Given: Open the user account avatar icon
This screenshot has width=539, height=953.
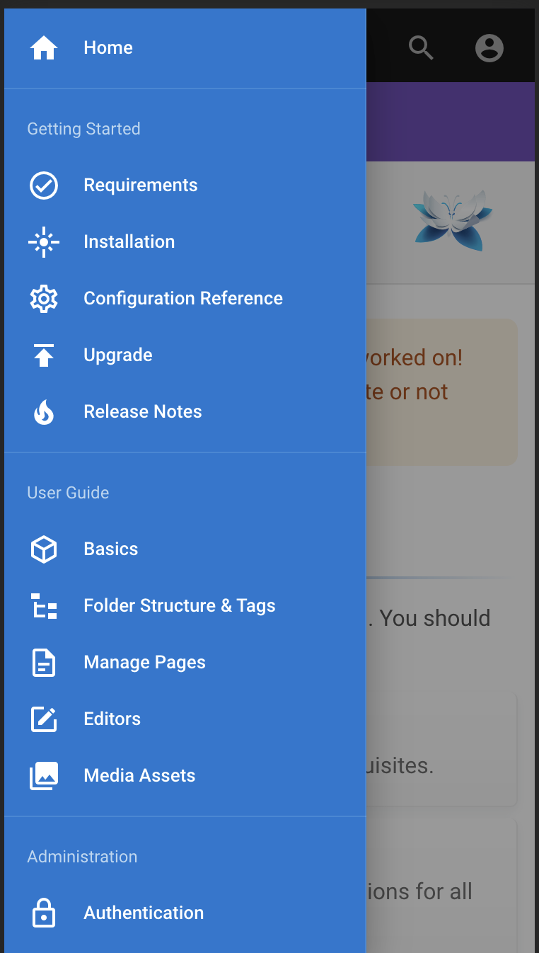Looking at the screenshot, I should click(x=489, y=47).
